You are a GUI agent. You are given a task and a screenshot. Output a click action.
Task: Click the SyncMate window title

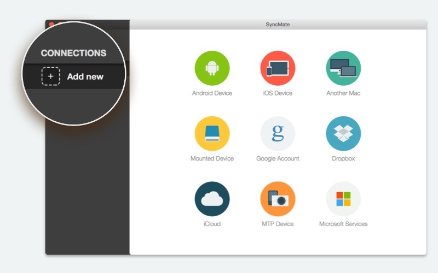pyautogui.click(x=278, y=25)
